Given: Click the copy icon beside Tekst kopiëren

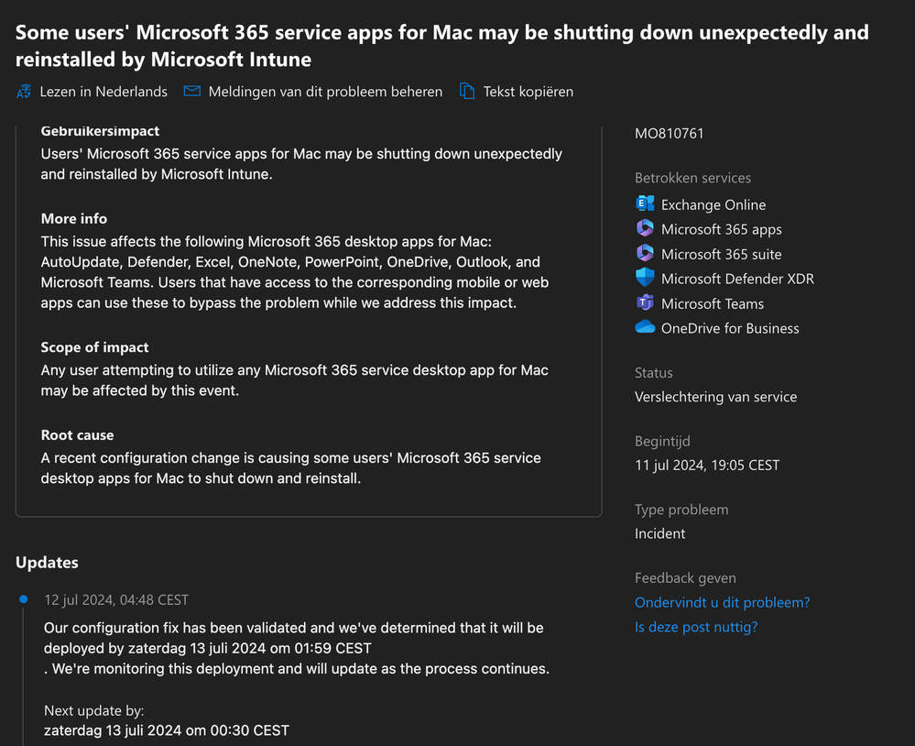Looking at the screenshot, I should (x=467, y=91).
